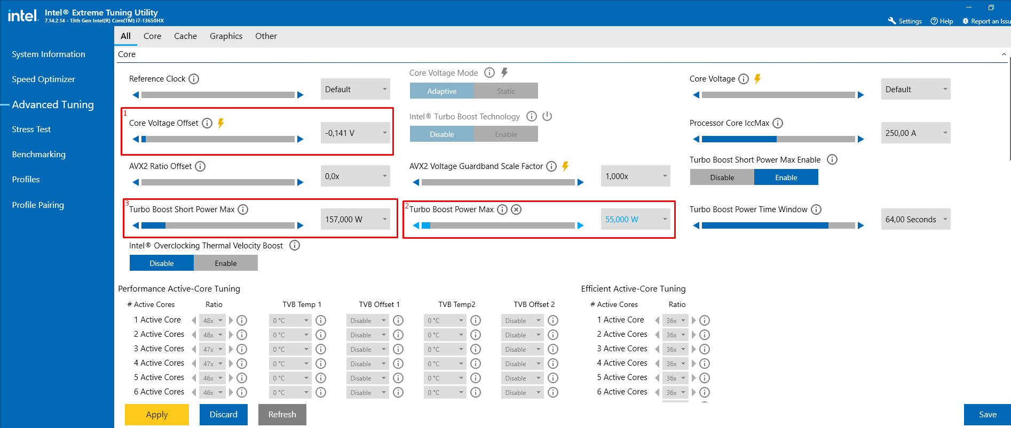This screenshot has width=1011, height=428.
Task: Click the Reference Clock info icon
Action: point(194,79)
